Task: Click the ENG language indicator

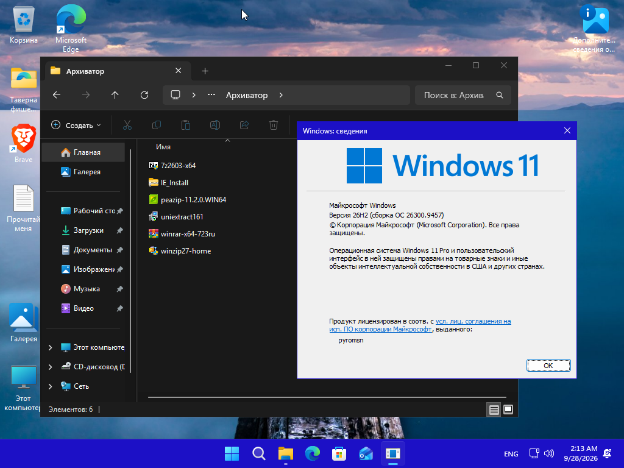Action: (x=511, y=453)
